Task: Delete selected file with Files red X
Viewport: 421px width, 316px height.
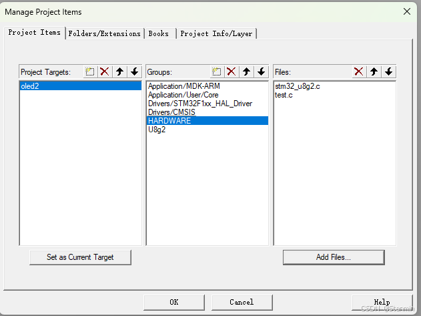Action: pos(359,71)
